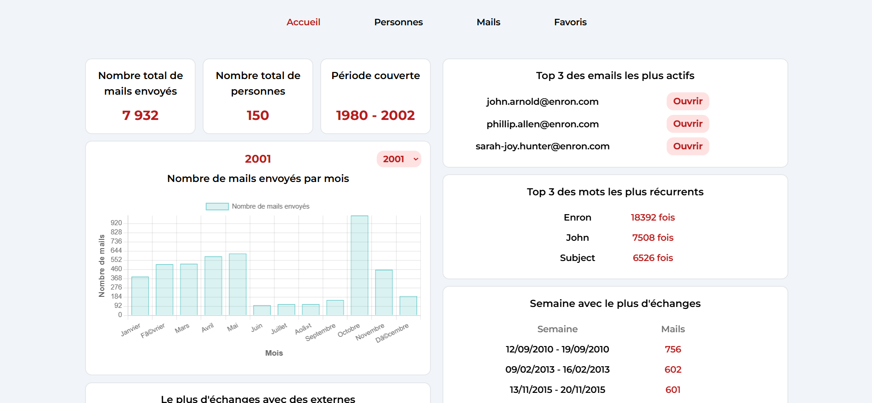Click the 'Semaine avec le plus d'échanges' heading

pyautogui.click(x=615, y=303)
